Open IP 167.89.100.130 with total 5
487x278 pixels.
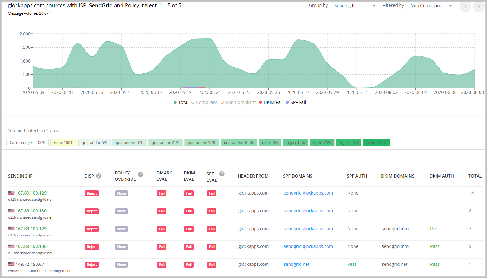(x=31, y=246)
